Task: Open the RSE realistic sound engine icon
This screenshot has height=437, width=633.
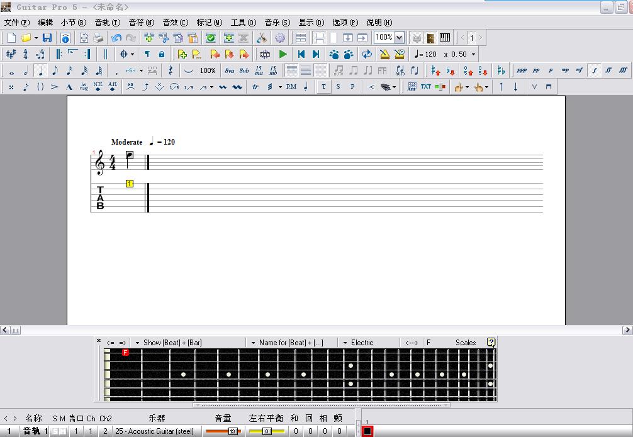Action: coord(265,54)
